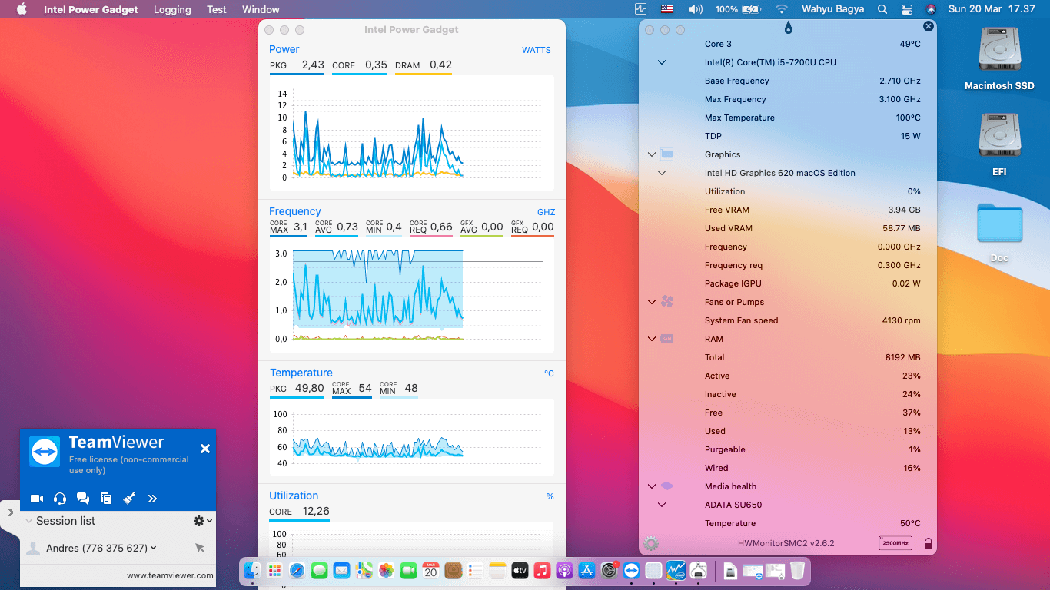The width and height of the screenshot is (1050, 590).
Task: Open Spotlight search
Action: pos(882,9)
